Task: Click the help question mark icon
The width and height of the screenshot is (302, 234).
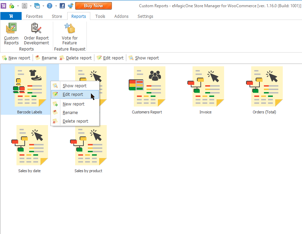Action: (50, 6)
